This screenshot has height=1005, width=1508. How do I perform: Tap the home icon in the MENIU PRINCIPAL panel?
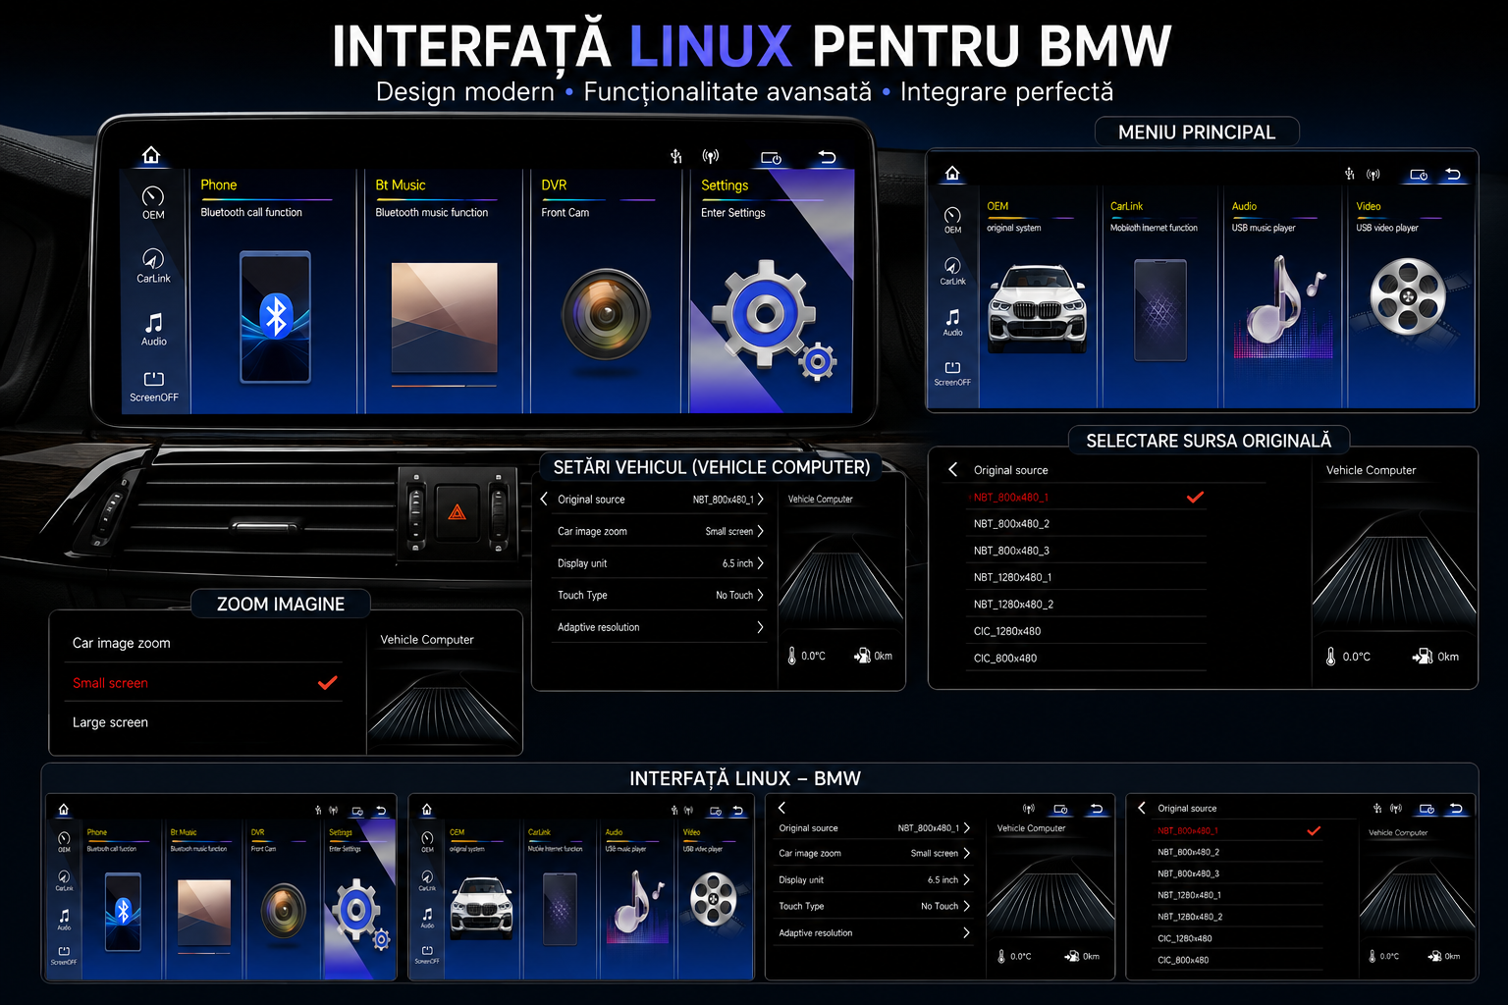tap(952, 174)
